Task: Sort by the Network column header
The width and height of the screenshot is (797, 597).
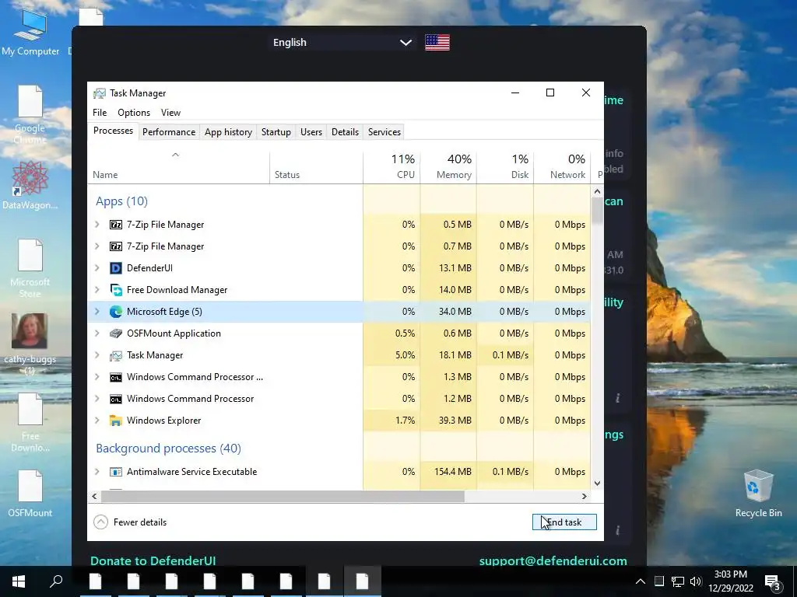Action: pos(562,167)
